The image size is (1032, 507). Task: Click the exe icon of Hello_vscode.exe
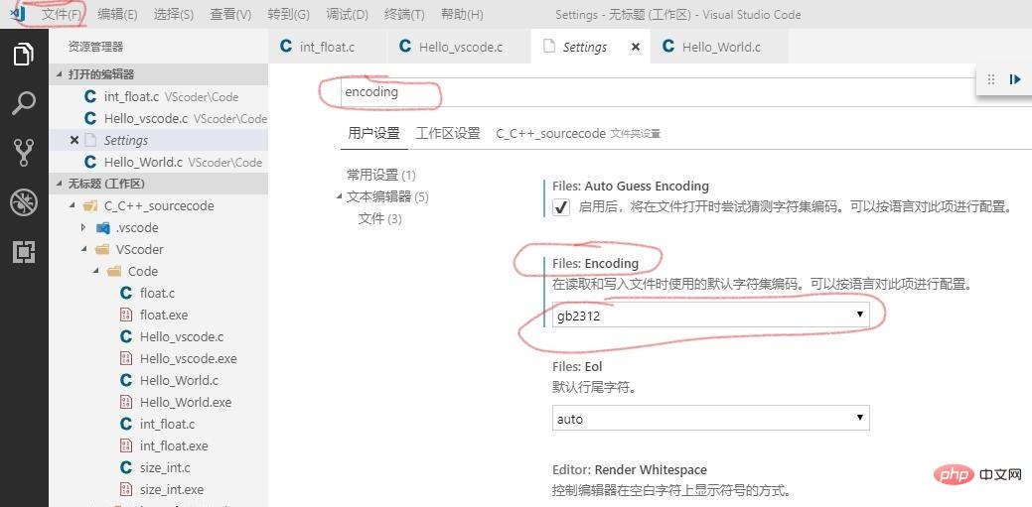[x=126, y=358]
